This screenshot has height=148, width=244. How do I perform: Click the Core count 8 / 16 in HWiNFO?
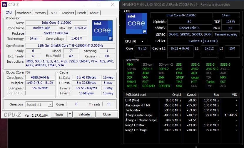pos(142,48)
